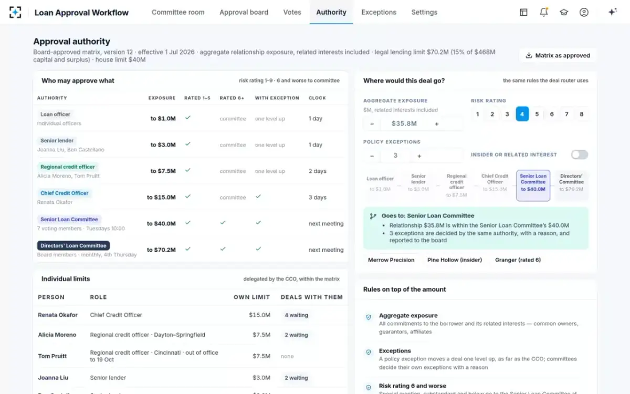
Task: Load the Granger (rated 6) example
Action: (518, 260)
